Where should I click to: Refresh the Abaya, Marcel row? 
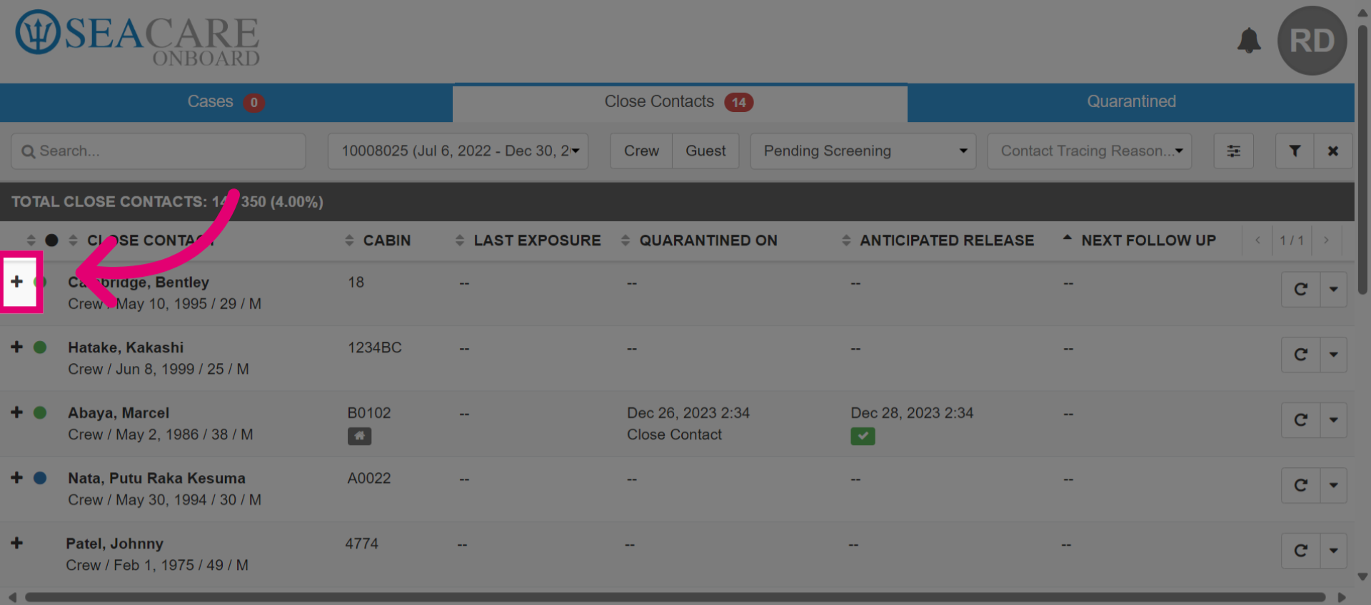click(x=1300, y=420)
